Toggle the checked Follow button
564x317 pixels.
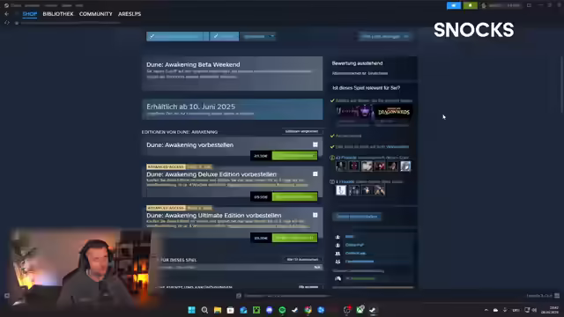[224, 36]
